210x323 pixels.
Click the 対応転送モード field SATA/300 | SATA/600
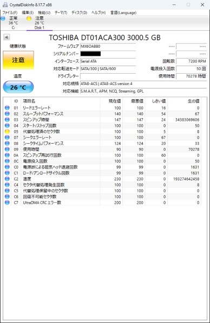[108, 69]
